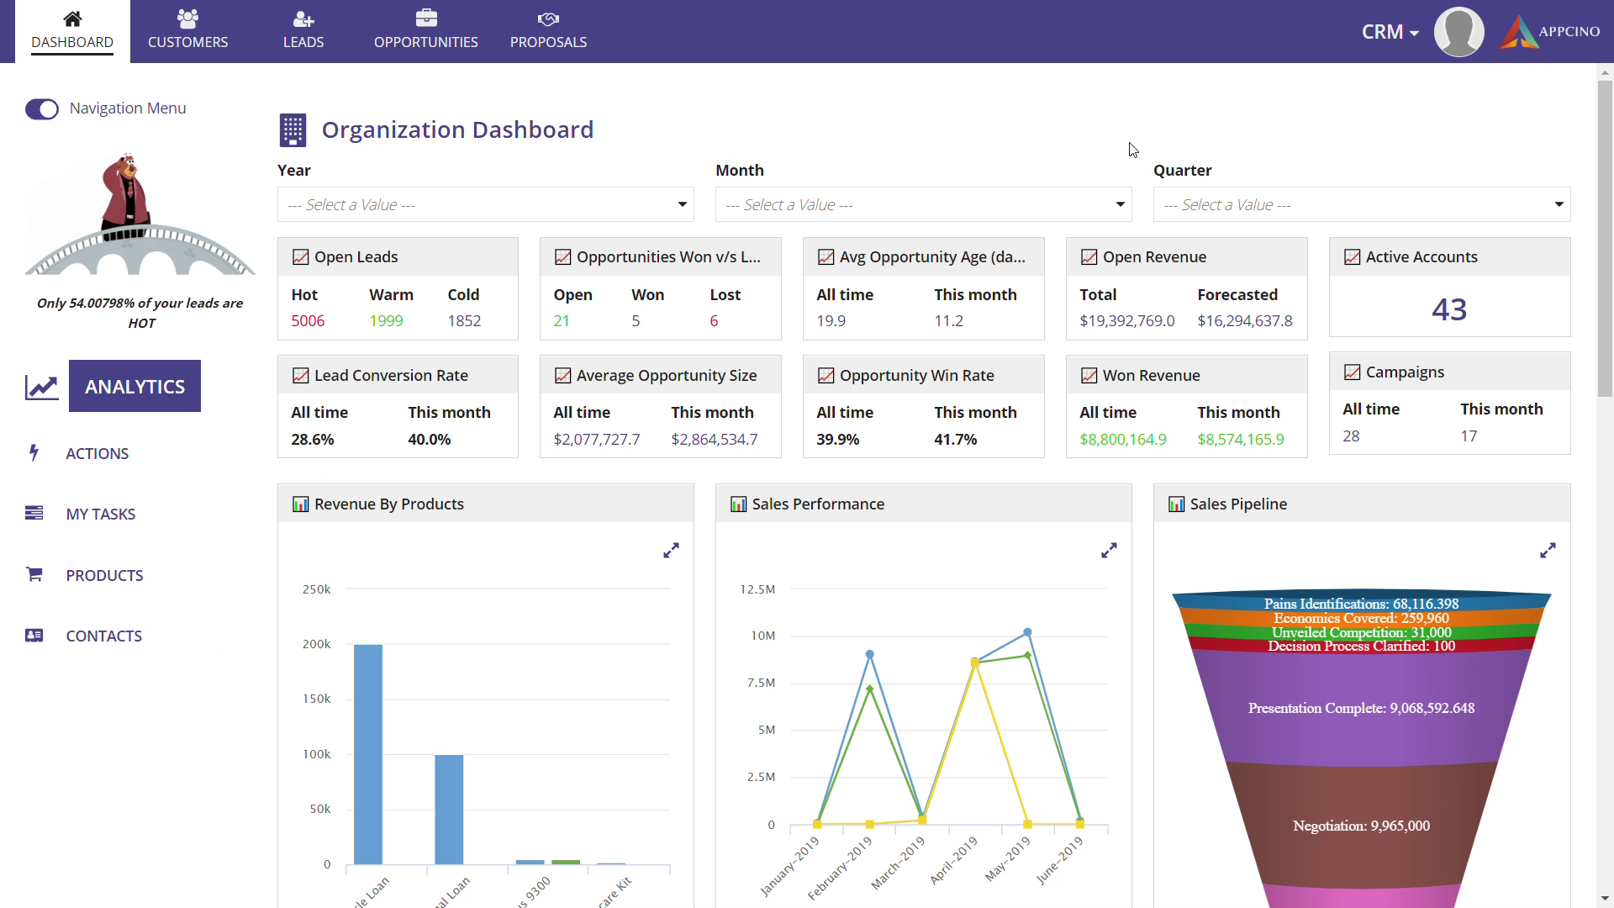Click the Analytics chart line icon

point(41,387)
